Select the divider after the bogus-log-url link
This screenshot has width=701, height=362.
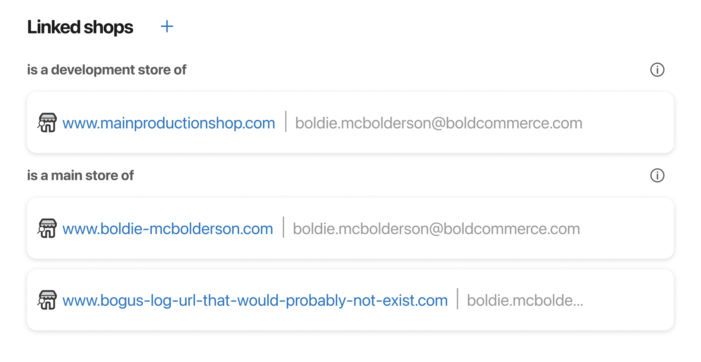[x=458, y=299]
